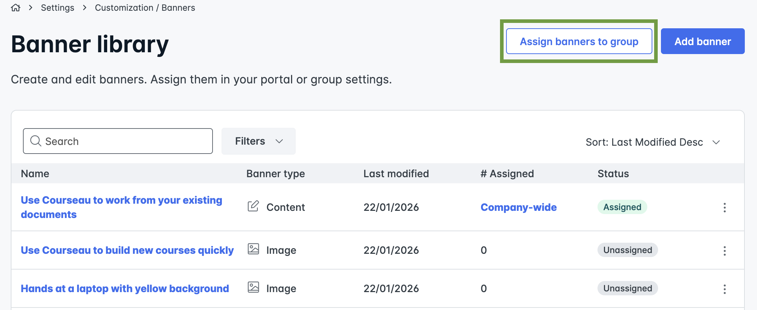Click the Banner library heading
This screenshot has height=310, width=757.
[x=90, y=44]
